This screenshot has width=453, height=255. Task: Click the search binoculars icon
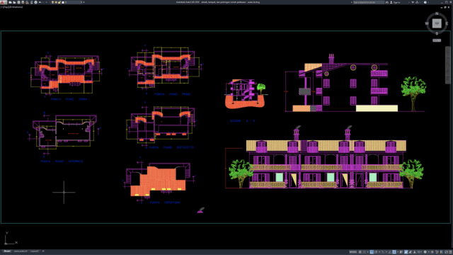[x=387, y=2]
